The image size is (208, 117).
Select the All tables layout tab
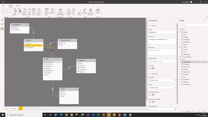tap(14, 108)
